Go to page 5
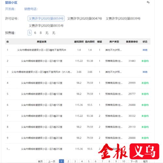This screenshot has width=163, height=163. pyautogui.click(x=89, y=161)
